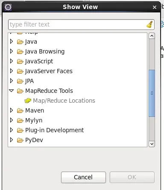Select the JavaServer Faces label

pyautogui.click(x=49, y=71)
